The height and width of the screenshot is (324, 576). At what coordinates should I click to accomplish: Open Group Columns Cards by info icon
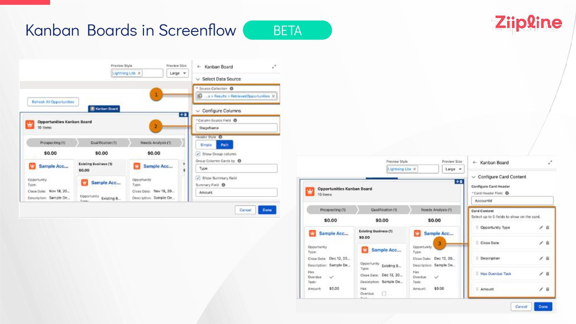pos(239,161)
